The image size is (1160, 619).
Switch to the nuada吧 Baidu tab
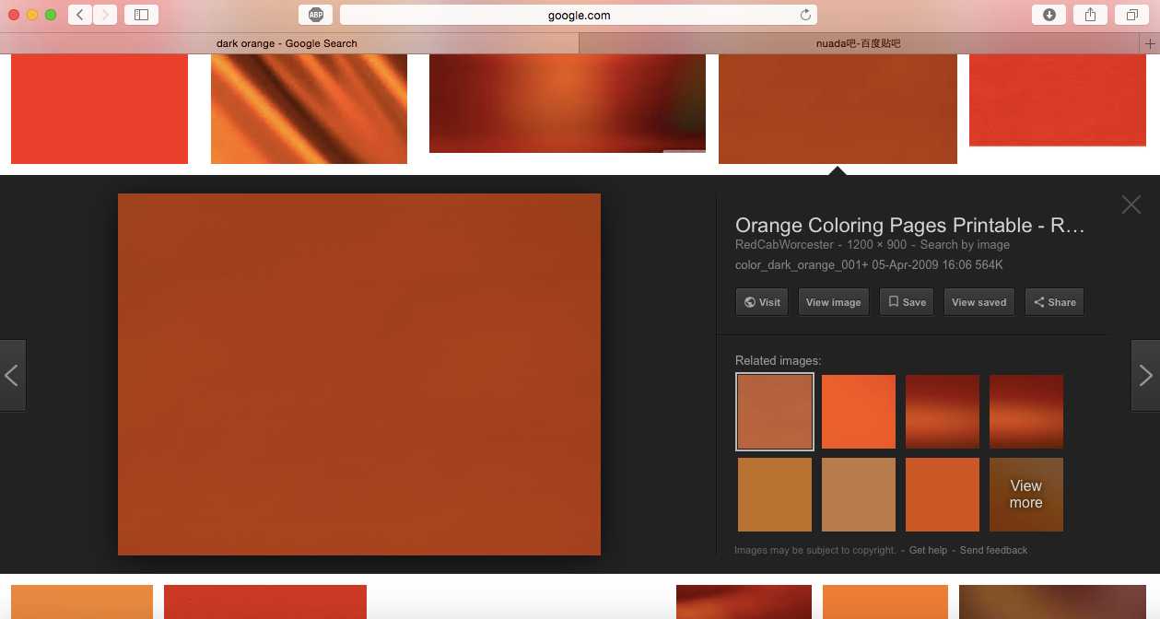(x=859, y=43)
